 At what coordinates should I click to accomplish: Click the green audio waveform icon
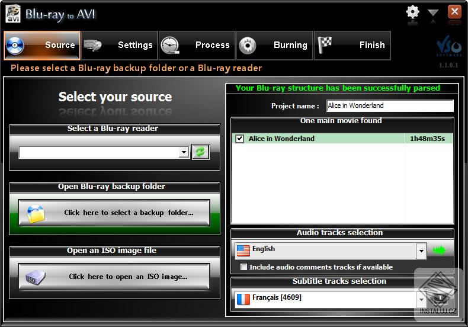439,251
